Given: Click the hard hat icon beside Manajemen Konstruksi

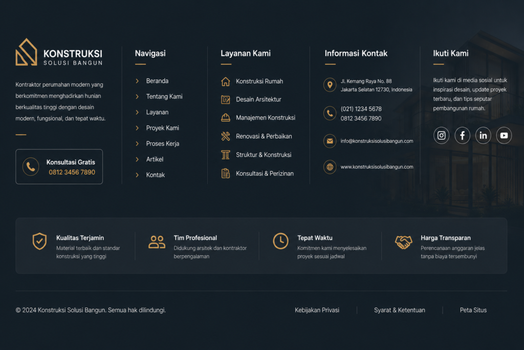Looking at the screenshot, I should pos(226,117).
